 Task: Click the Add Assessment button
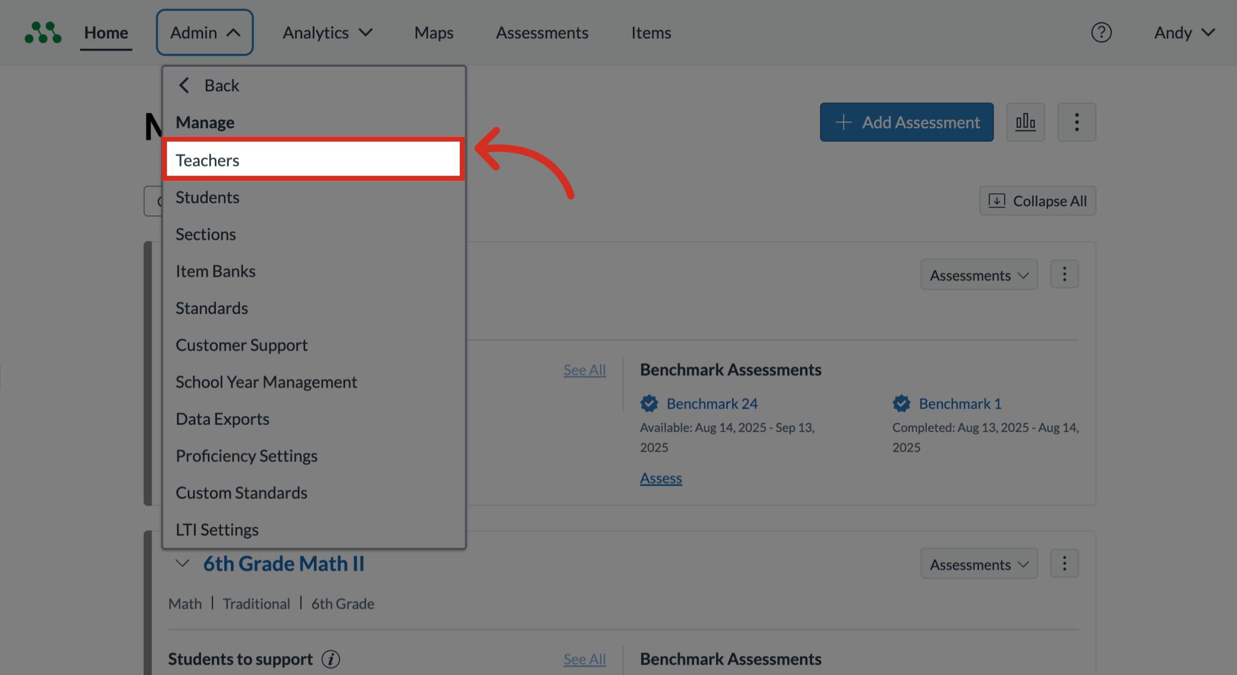click(x=906, y=122)
